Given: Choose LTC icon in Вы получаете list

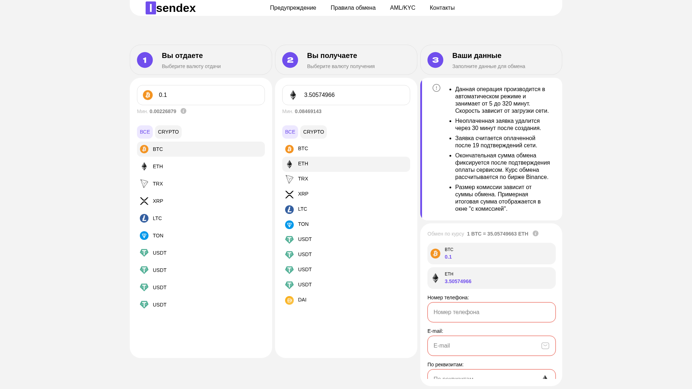Looking at the screenshot, I should pyautogui.click(x=289, y=210).
